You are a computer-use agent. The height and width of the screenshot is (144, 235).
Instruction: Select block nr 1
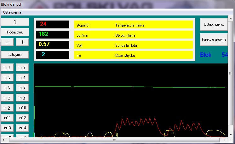[8, 67]
